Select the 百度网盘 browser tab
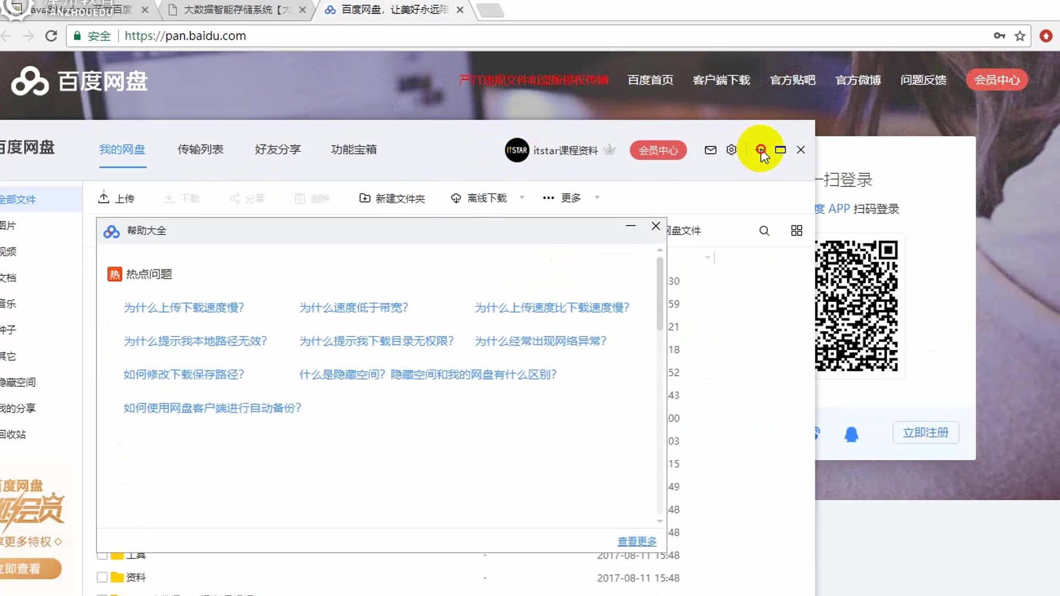The width and height of the screenshot is (1060, 596). click(x=394, y=10)
